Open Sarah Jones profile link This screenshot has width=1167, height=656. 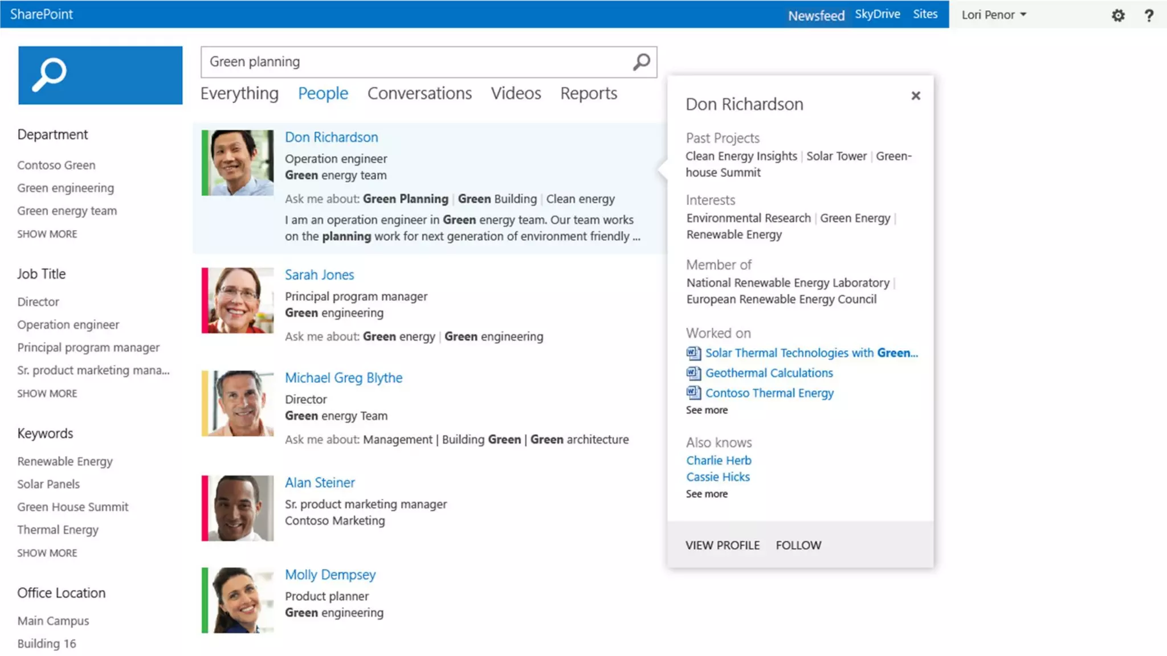(319, 274)
